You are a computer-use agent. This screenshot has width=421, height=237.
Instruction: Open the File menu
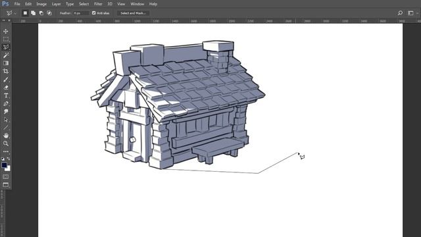pyautogui.click(x=17, y=4)
